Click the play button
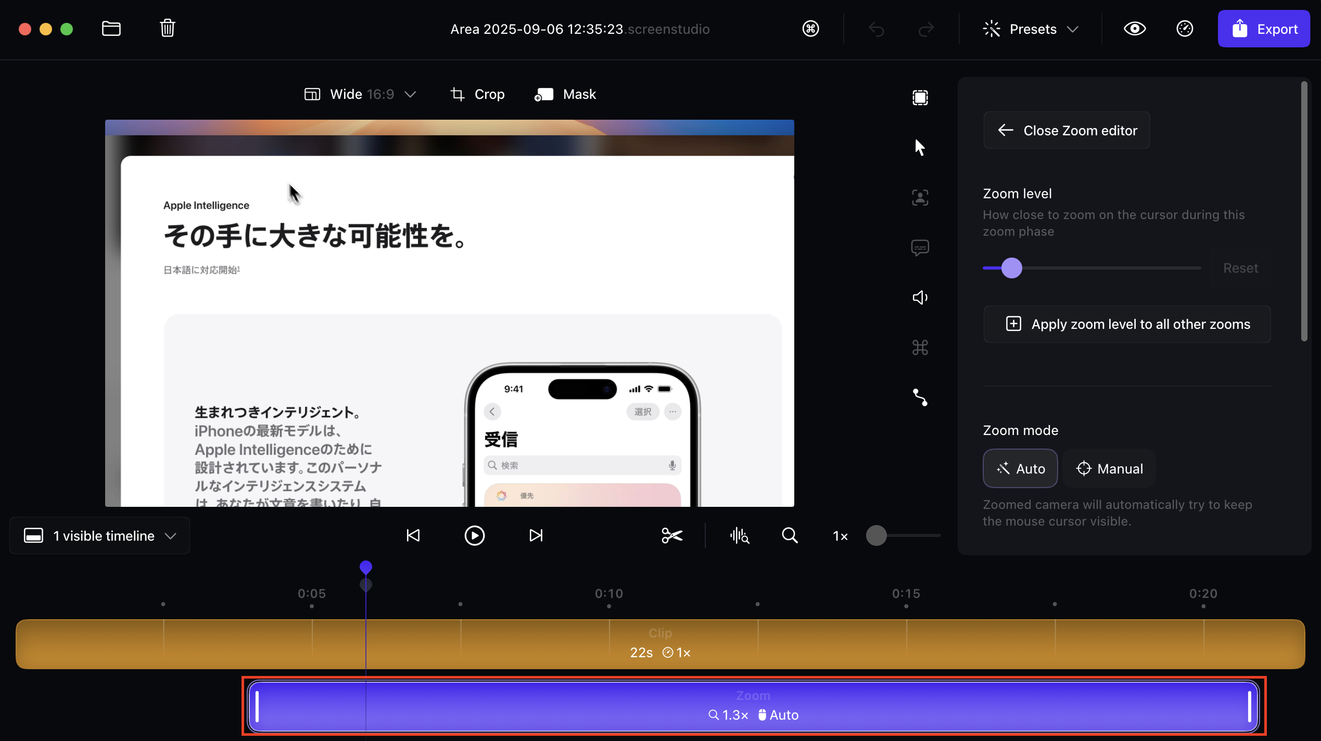The width and height of the screenshot is (1321, 741). 474,535
